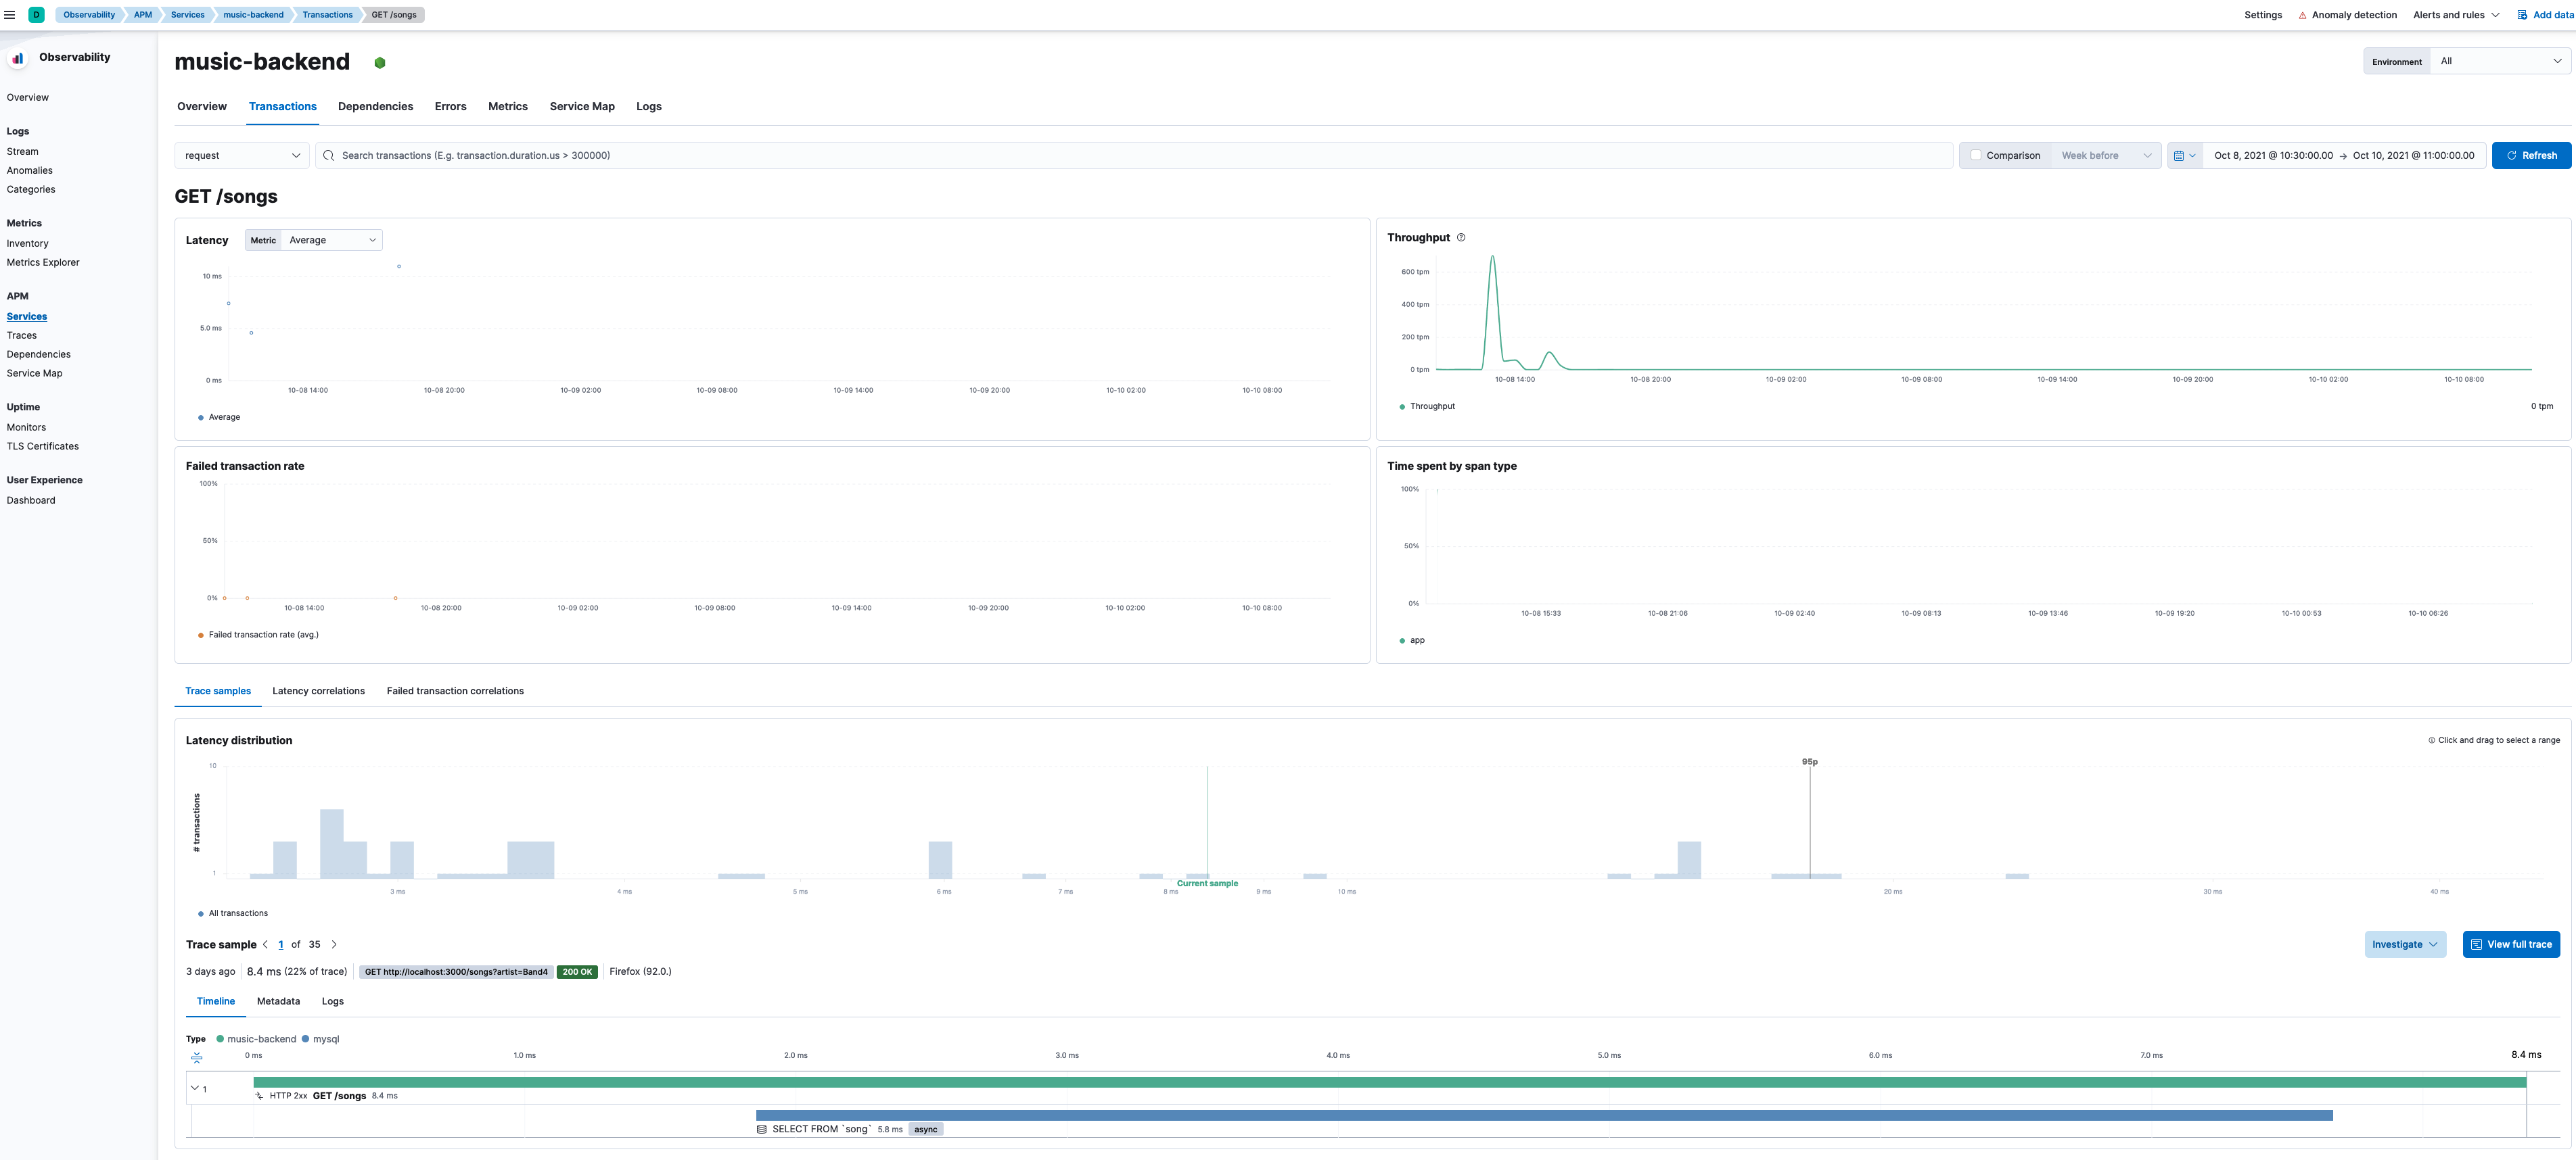Click the transaction icon next to HTTP 2xx

(259, 1096)
